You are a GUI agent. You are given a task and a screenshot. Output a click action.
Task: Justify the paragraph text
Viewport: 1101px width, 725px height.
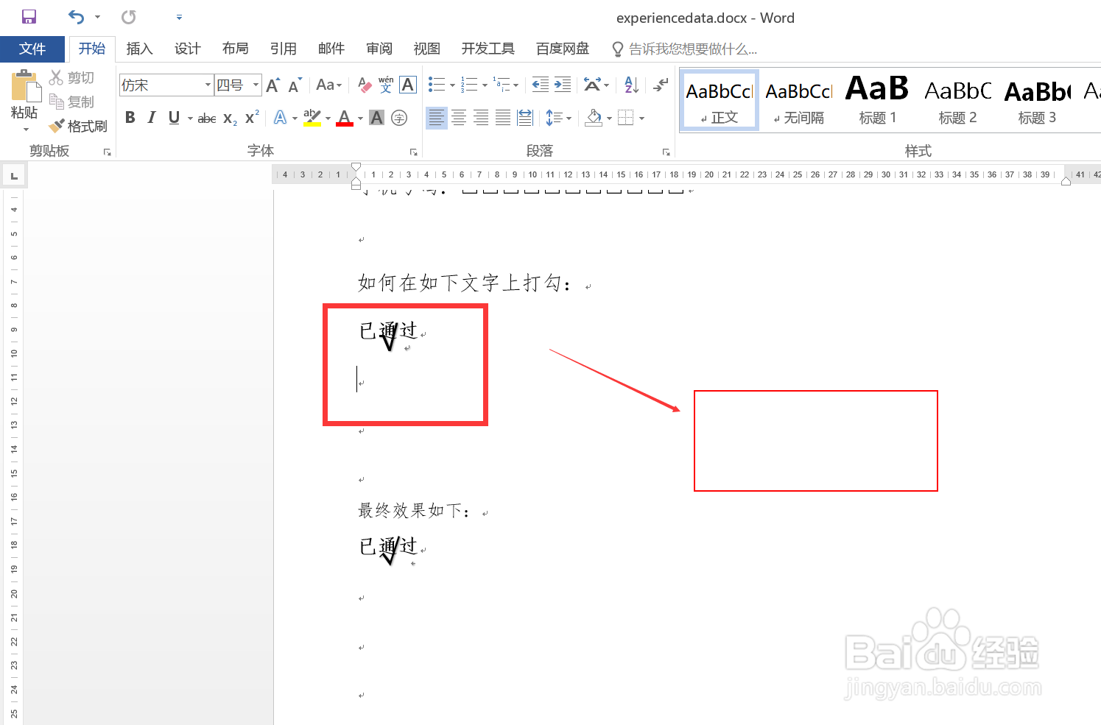click(x=503, y=118)
